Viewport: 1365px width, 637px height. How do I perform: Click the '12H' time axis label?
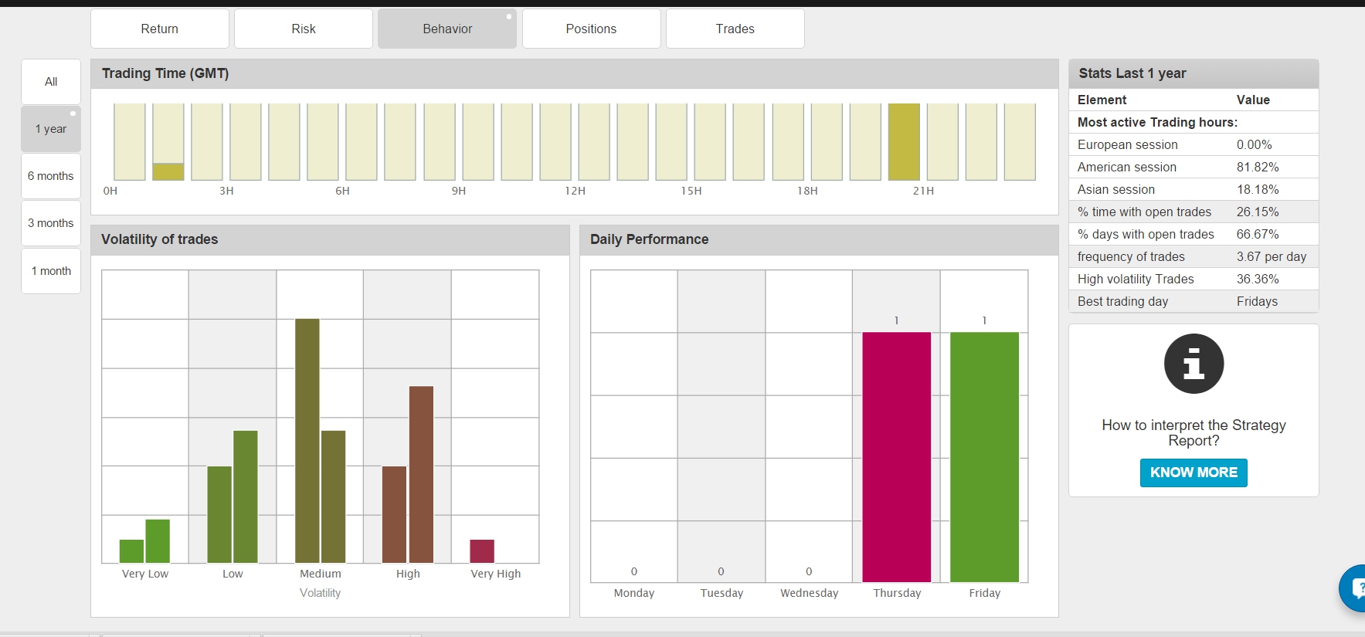coord(575,191)
